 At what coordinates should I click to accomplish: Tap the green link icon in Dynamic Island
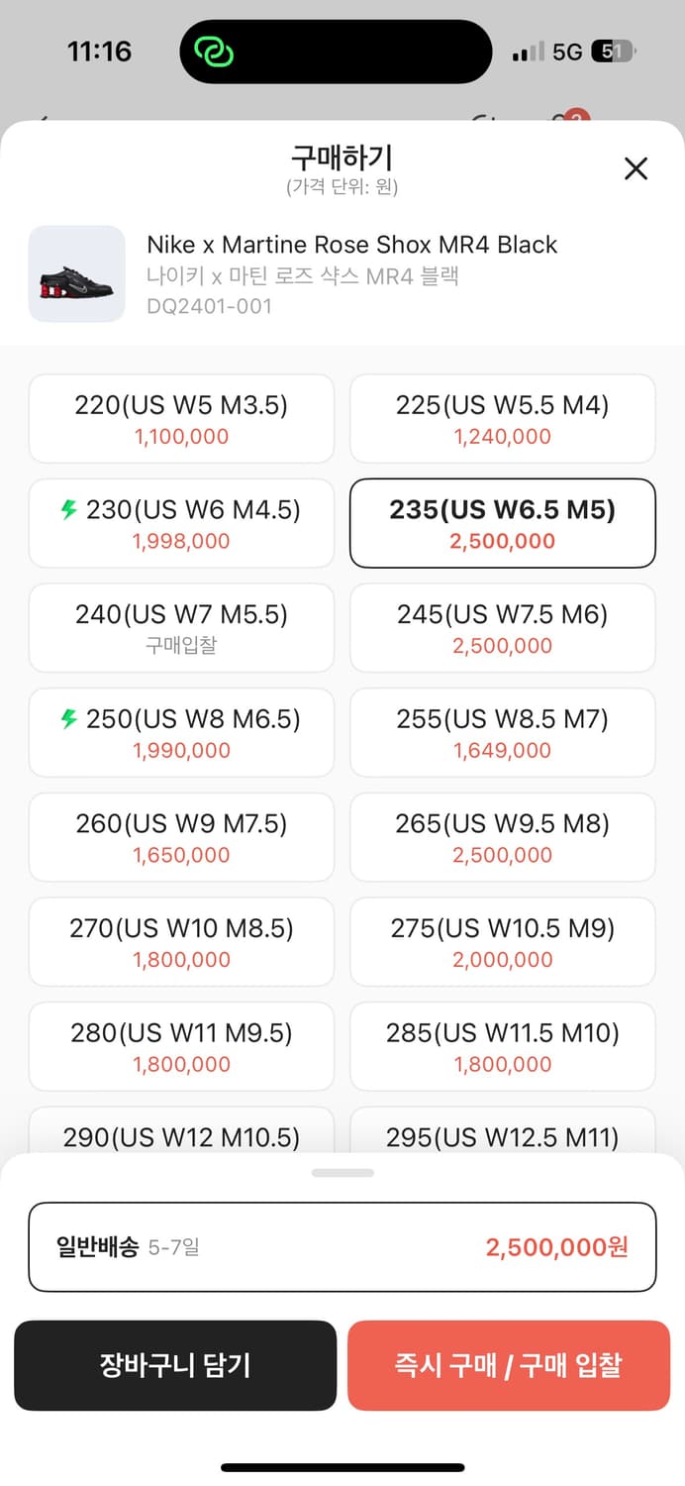point(213,52)
